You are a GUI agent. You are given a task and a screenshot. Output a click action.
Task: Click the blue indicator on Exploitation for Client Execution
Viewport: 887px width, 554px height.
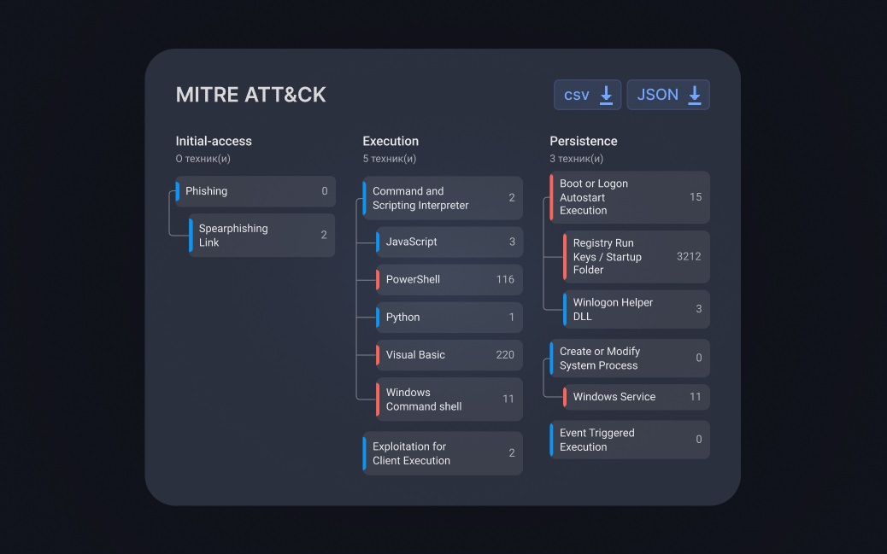[365, 453]
